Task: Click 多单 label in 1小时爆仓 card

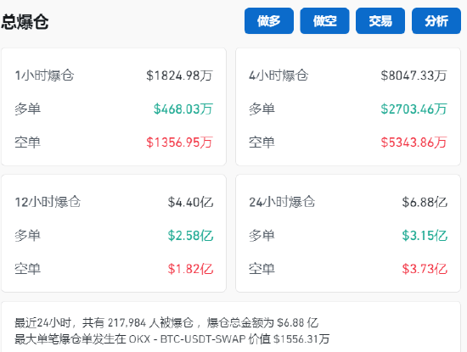Action: [28, 109]
